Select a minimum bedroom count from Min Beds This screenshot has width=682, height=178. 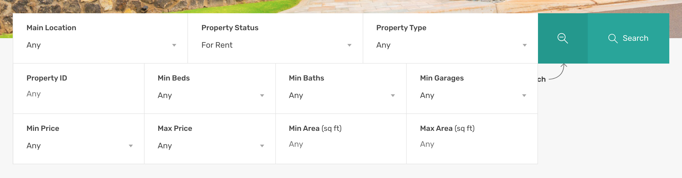point(209,96)
